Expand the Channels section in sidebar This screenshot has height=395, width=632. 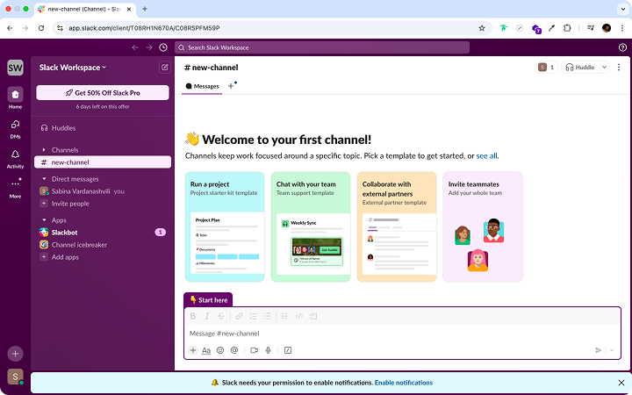click(x=44, y=150)
